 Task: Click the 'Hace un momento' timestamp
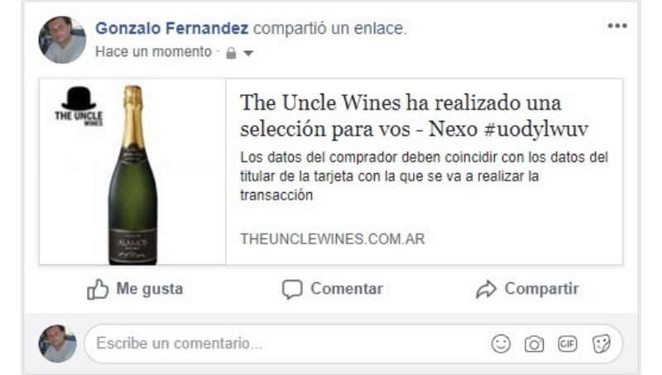pos(153,51)
